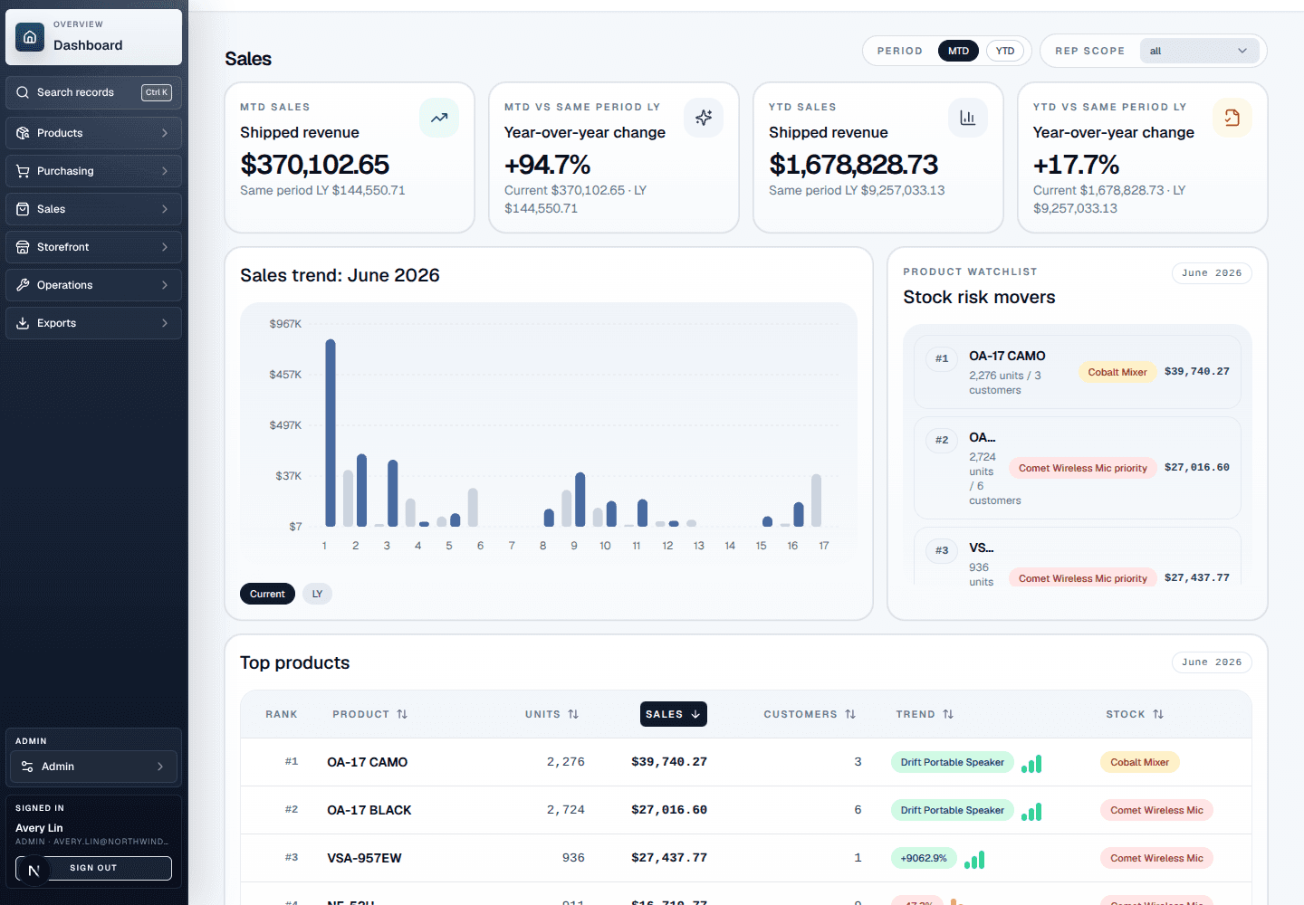Sort table by Product column
Image resolution: width=1304 pixels, height=905 pixels.
(x=369, y=714)
